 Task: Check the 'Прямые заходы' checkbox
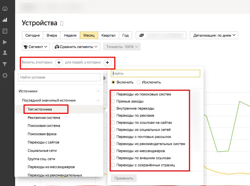(113, 102)
